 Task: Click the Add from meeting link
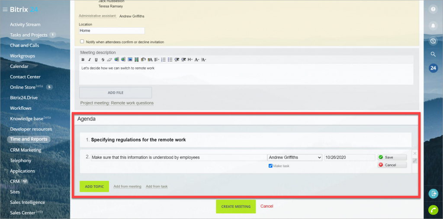pos(128,187)
